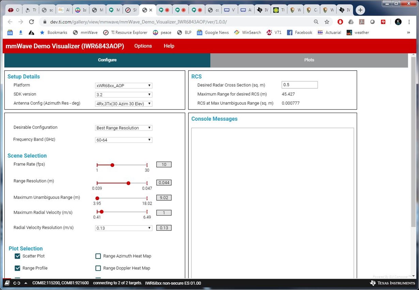Open the SDK version dropdown

point(124,95)
